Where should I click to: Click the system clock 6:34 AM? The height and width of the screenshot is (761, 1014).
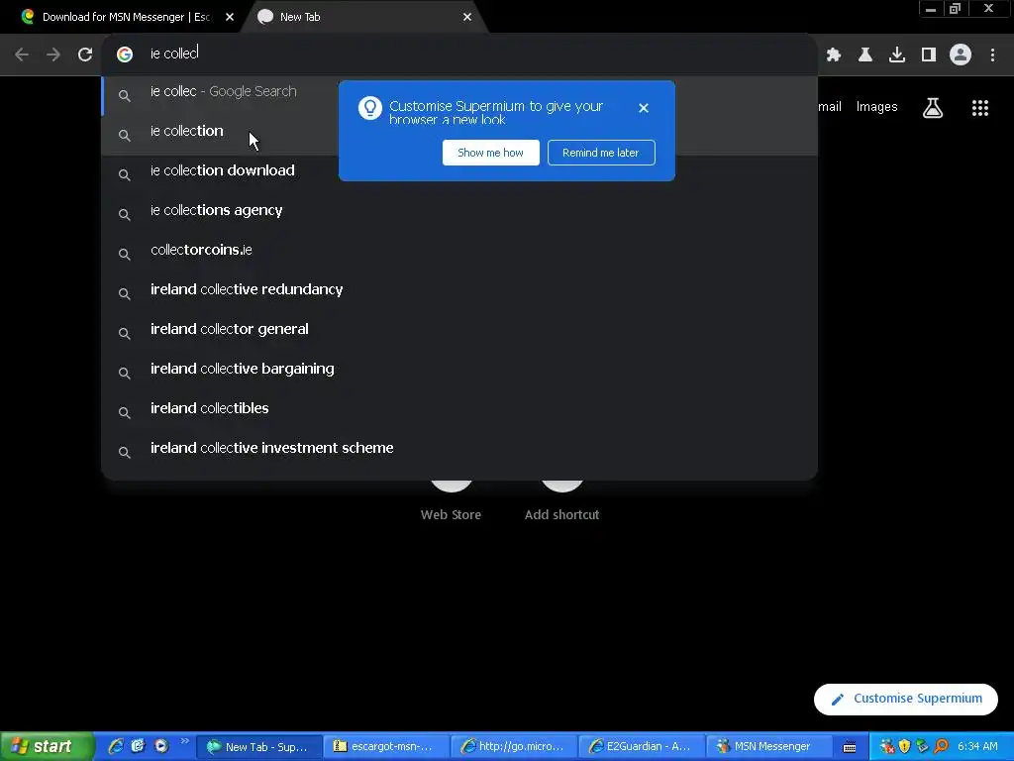click(977, 747)
